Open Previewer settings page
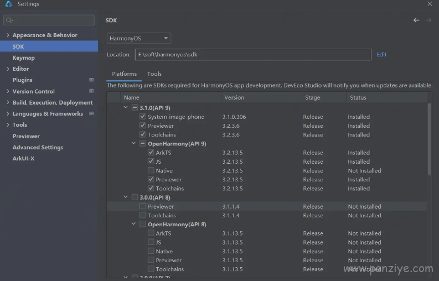 coord(26,136)
